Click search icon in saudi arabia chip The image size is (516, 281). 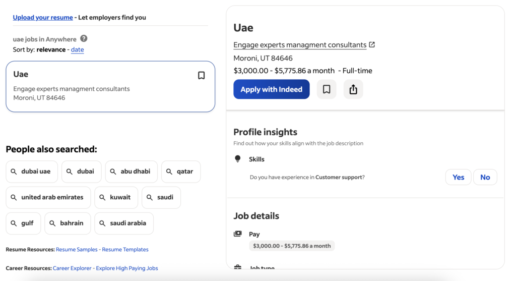click(102, 223)
